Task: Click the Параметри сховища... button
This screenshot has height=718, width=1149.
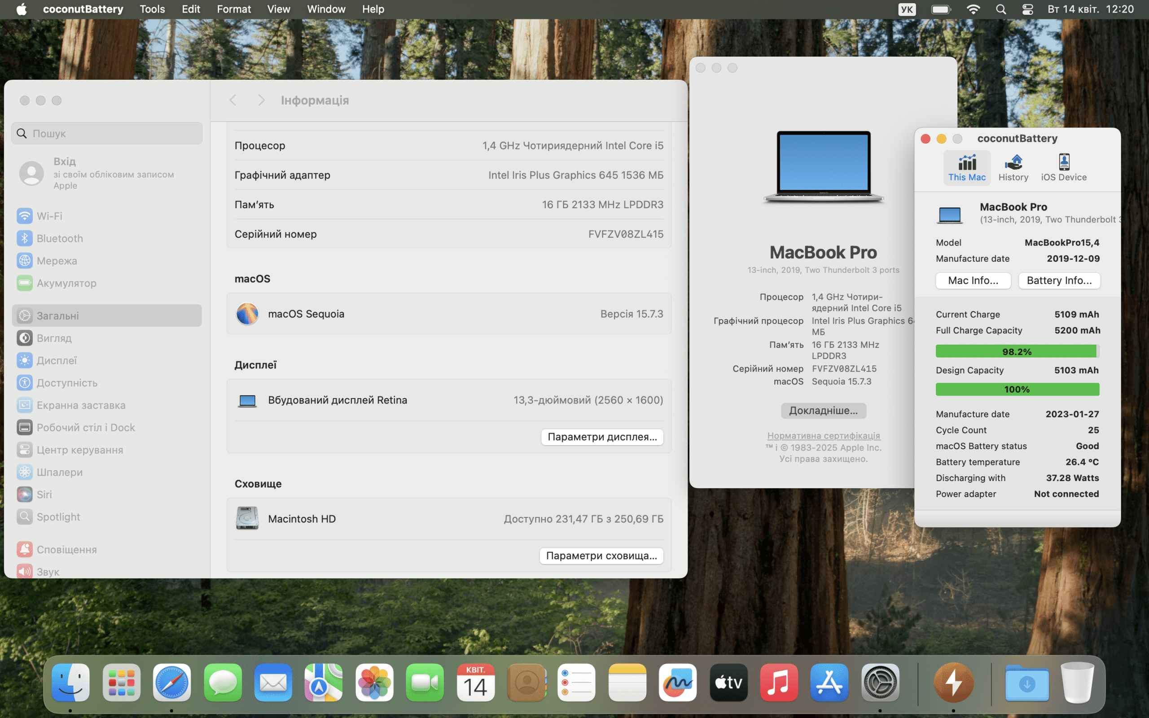Action: click(x=601, y=556)
